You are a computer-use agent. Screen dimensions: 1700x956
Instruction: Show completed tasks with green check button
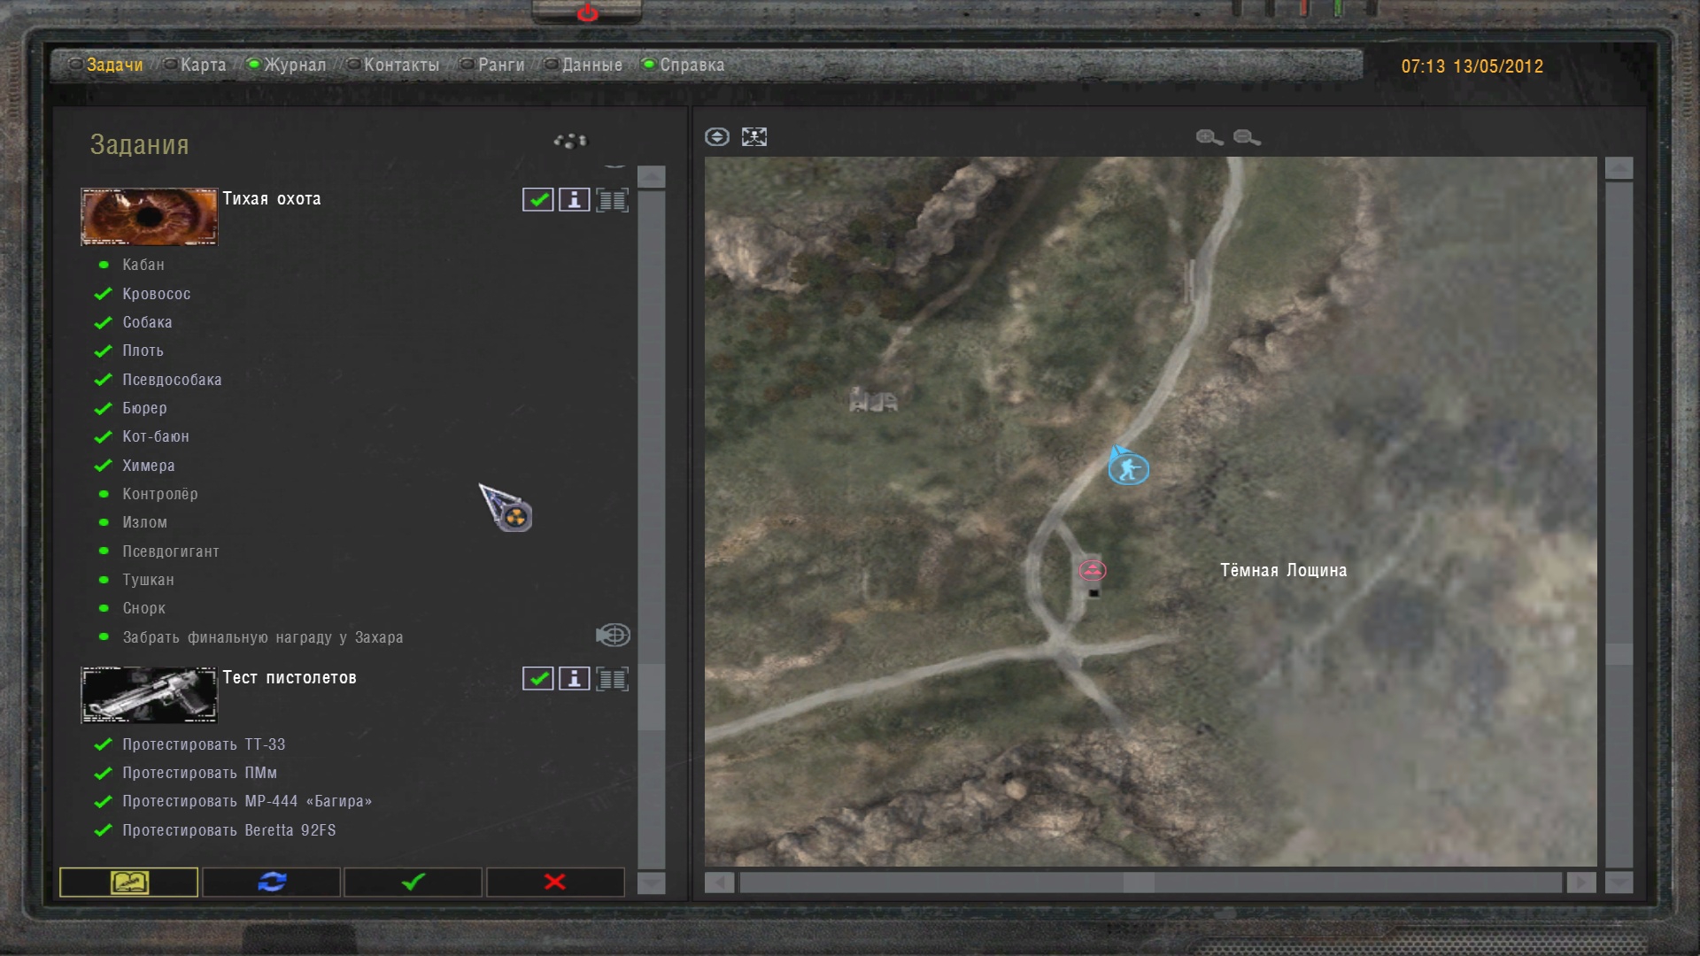tap(413, 882)
